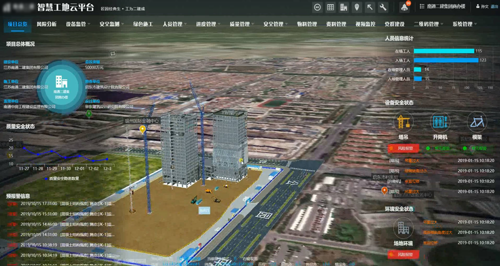Click the 江苏南通二建集团有限公司 text under 建设单位
Image resolution: width=500 pixels, height=266 pixels.
pyautogui.click(x=26, y=67)
